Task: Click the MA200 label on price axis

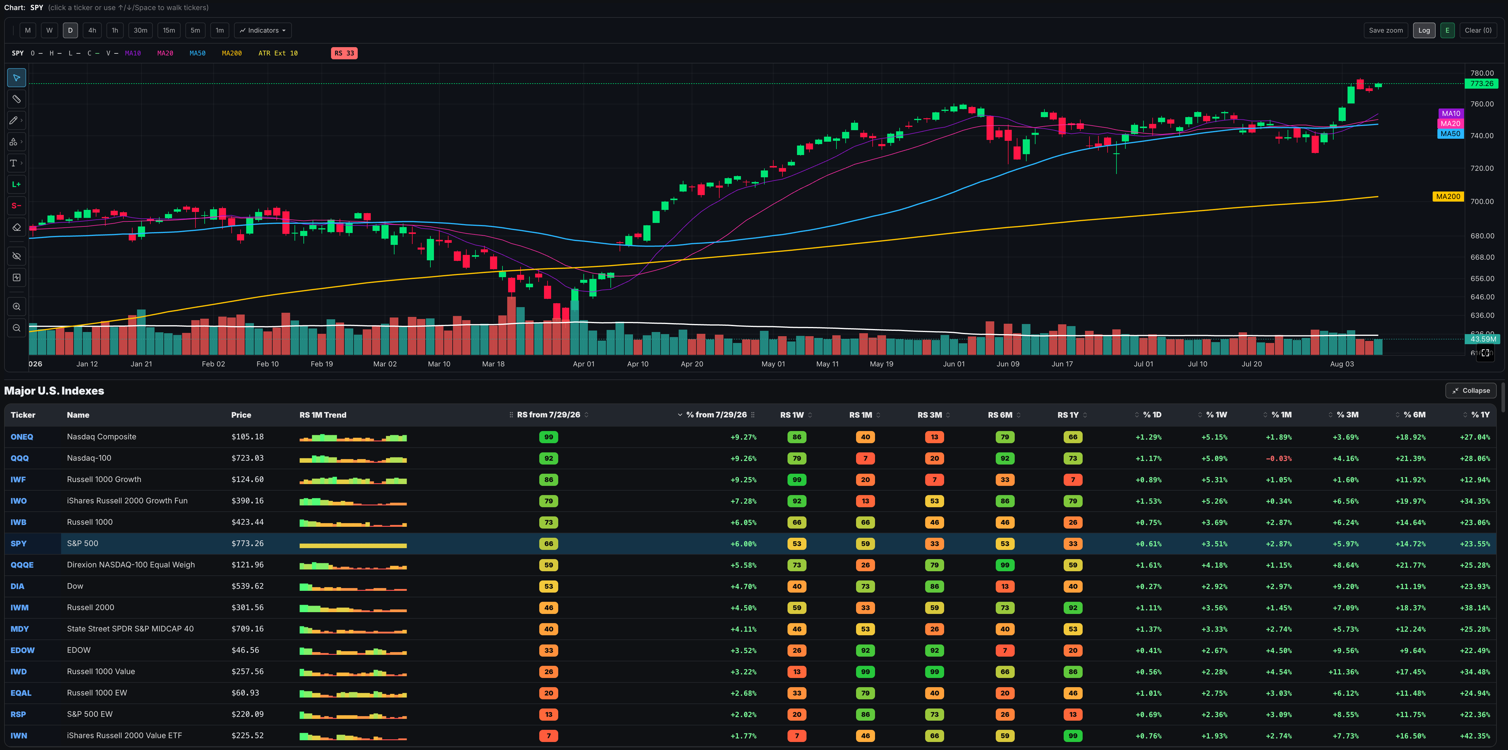Action: coord(1448,197)
